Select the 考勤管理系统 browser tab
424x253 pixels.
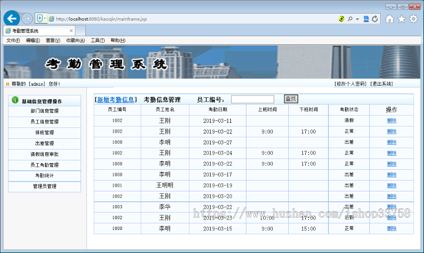[x=39, y=31]
